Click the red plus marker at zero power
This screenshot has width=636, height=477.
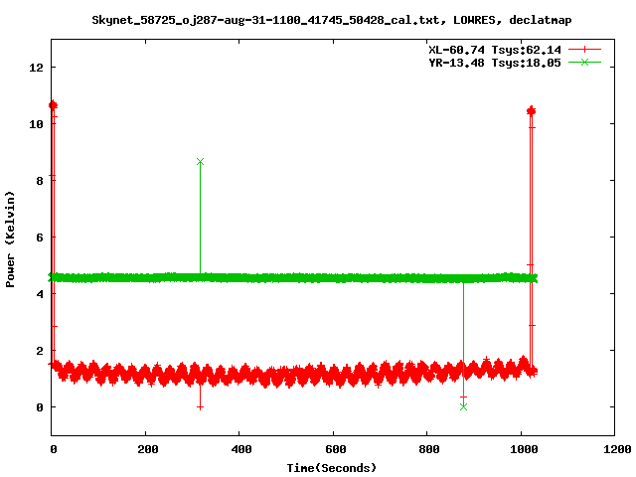[200, 407]
